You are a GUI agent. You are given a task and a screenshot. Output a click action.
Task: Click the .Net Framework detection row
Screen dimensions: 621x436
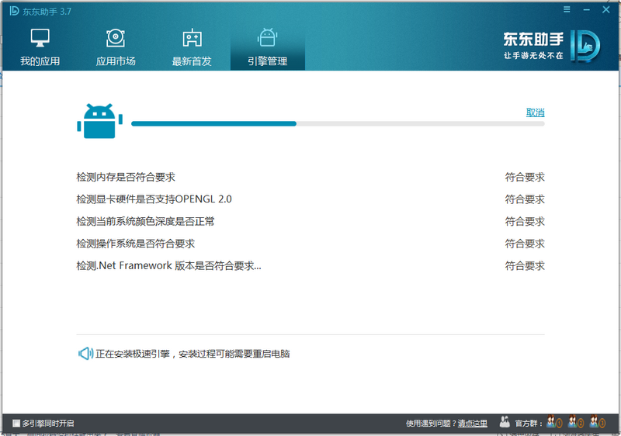click(x=310, y=265)
